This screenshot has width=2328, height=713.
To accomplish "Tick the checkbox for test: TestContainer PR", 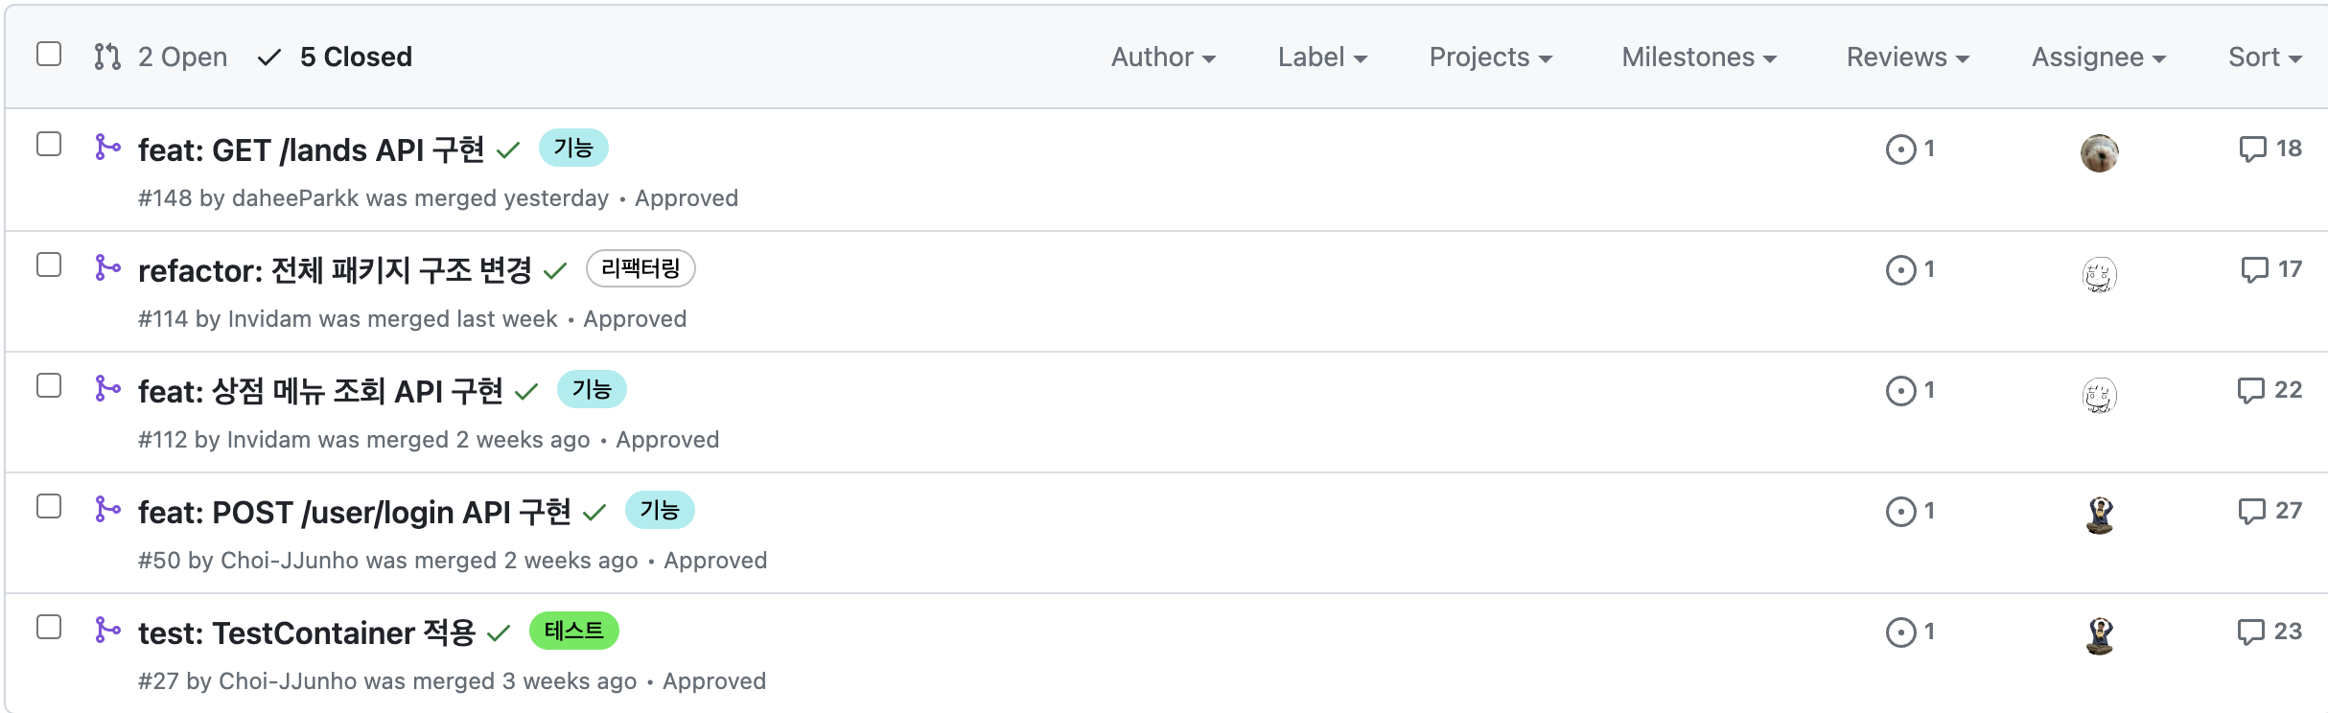I will coord(49,627).
